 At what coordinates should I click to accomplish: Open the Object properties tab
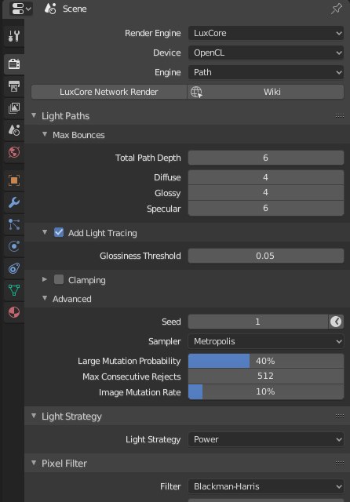tap(14, 180)
